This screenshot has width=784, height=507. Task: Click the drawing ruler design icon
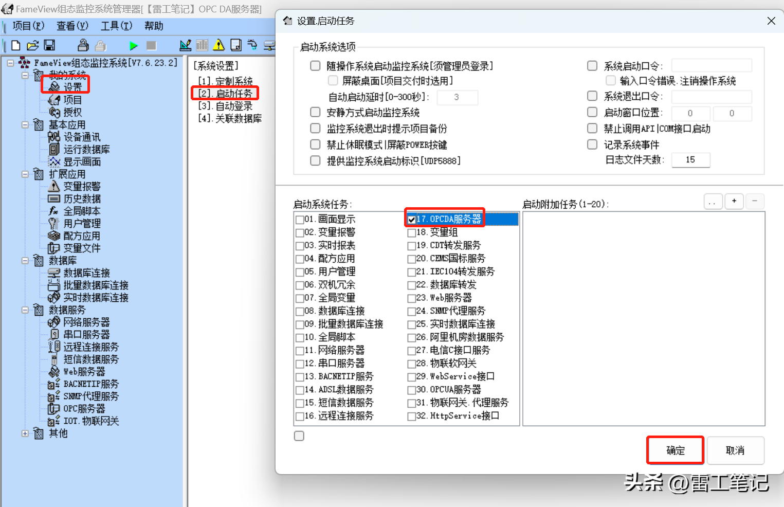(x=185, y=45)
